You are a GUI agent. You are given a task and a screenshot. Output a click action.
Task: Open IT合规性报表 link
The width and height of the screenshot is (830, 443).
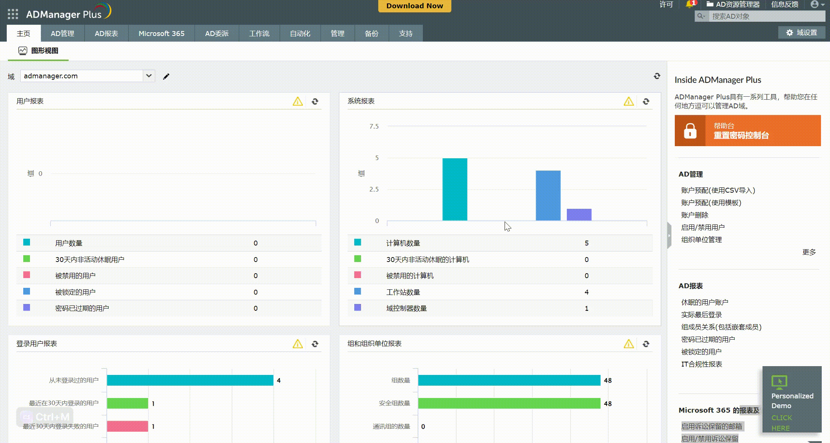[x=701, y=364]
